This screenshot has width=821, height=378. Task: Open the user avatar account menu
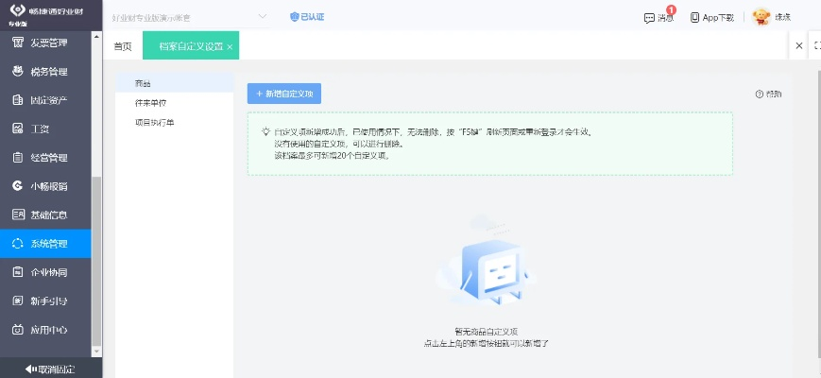pyautogui.click(x=761, y=17)
